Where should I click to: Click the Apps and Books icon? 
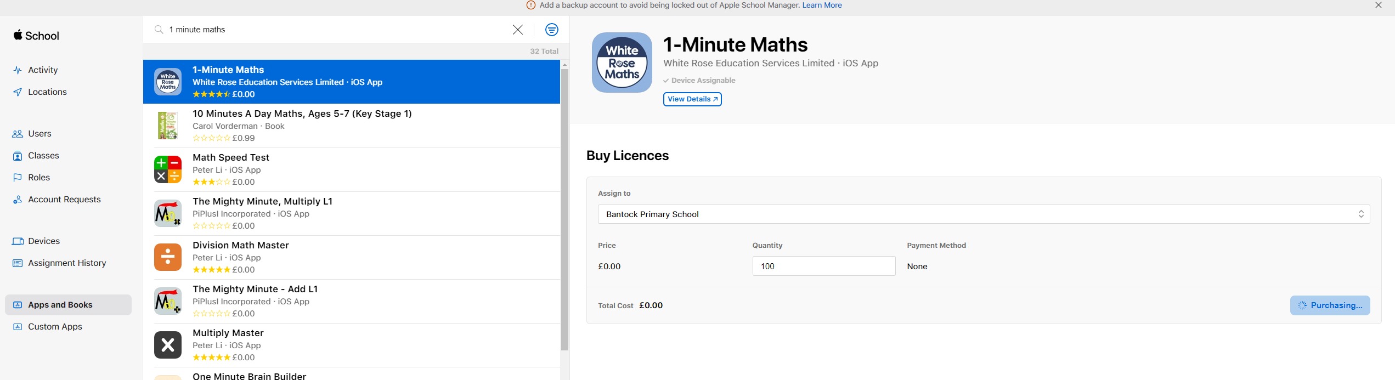pyautogui.click(x=18, y=305)
